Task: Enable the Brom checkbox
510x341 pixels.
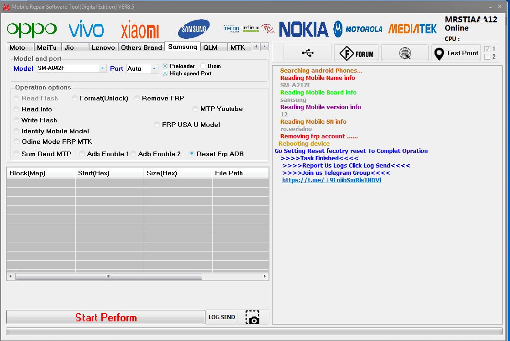Action: coord(202,66)
